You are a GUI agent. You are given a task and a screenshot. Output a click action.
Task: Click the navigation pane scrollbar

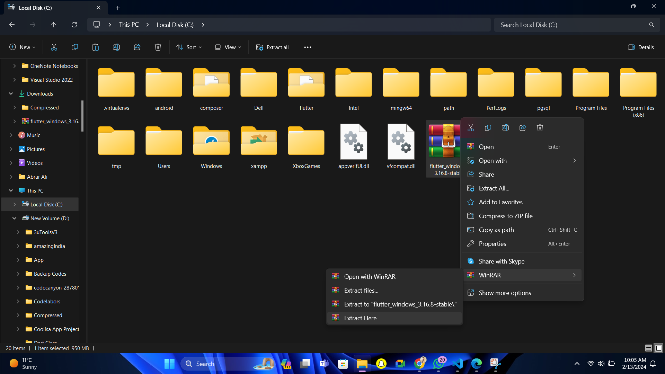[x=82, y=116]
